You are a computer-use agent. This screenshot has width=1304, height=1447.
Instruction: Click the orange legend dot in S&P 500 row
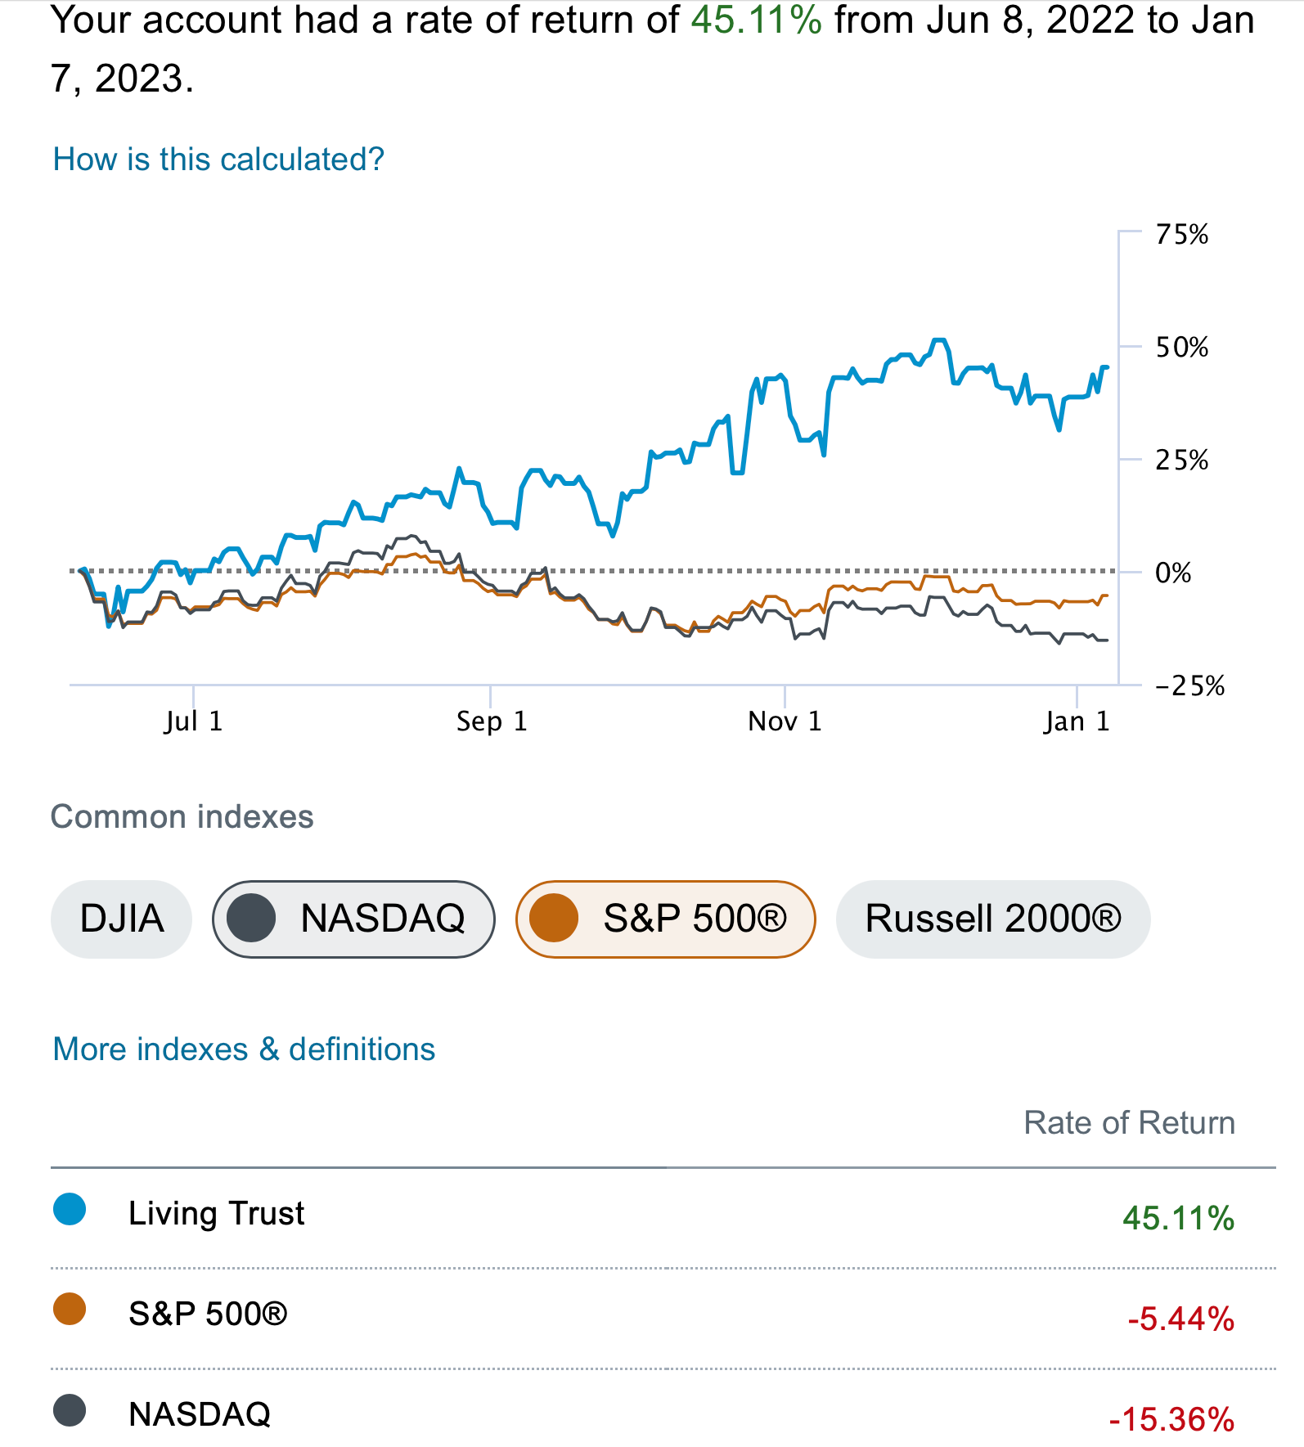(70, 1309)
